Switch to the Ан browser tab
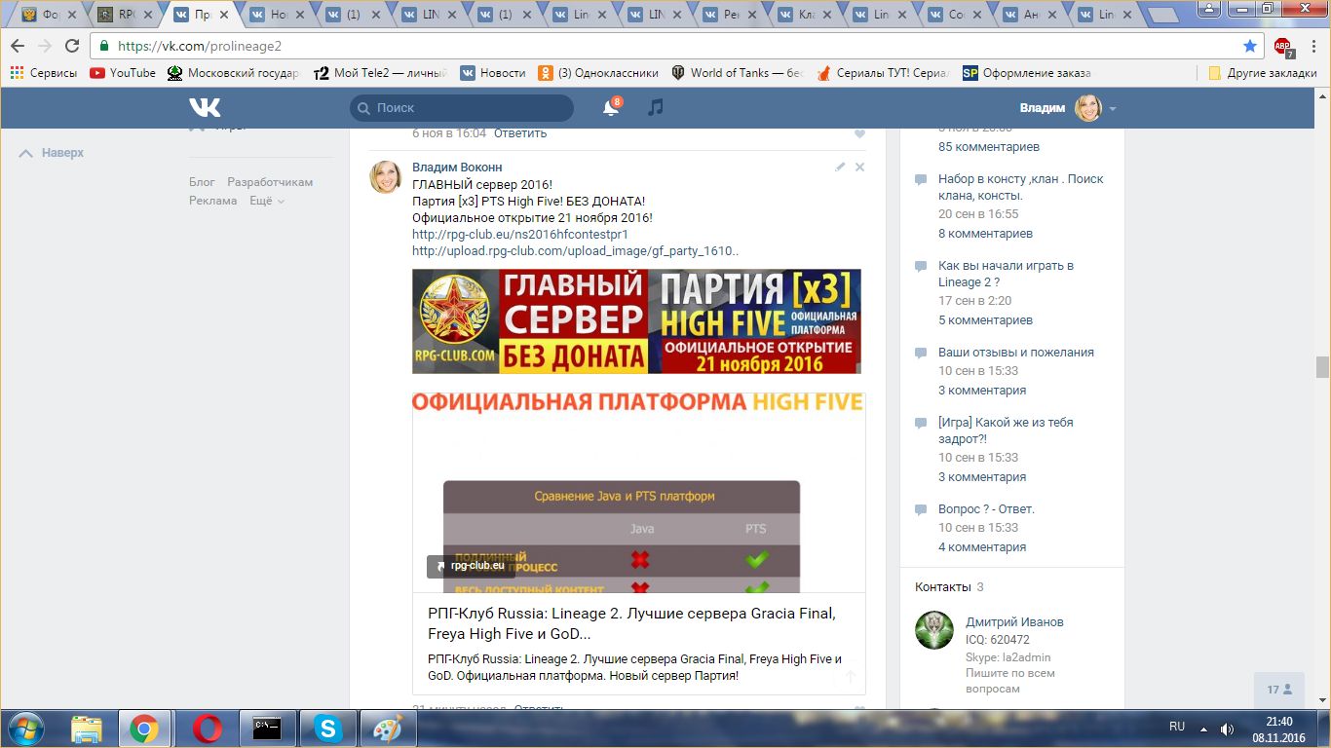Viewport: 1331px width, 748px height. tap(1032, 15)
